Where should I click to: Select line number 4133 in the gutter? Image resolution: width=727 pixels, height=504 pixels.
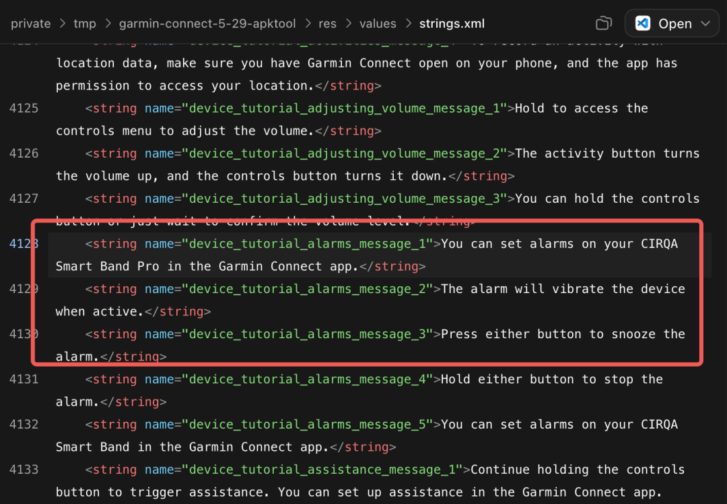pos(24,469)
